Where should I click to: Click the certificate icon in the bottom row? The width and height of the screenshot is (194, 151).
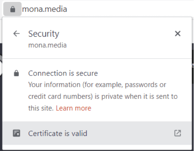click(x=17, y=133)
